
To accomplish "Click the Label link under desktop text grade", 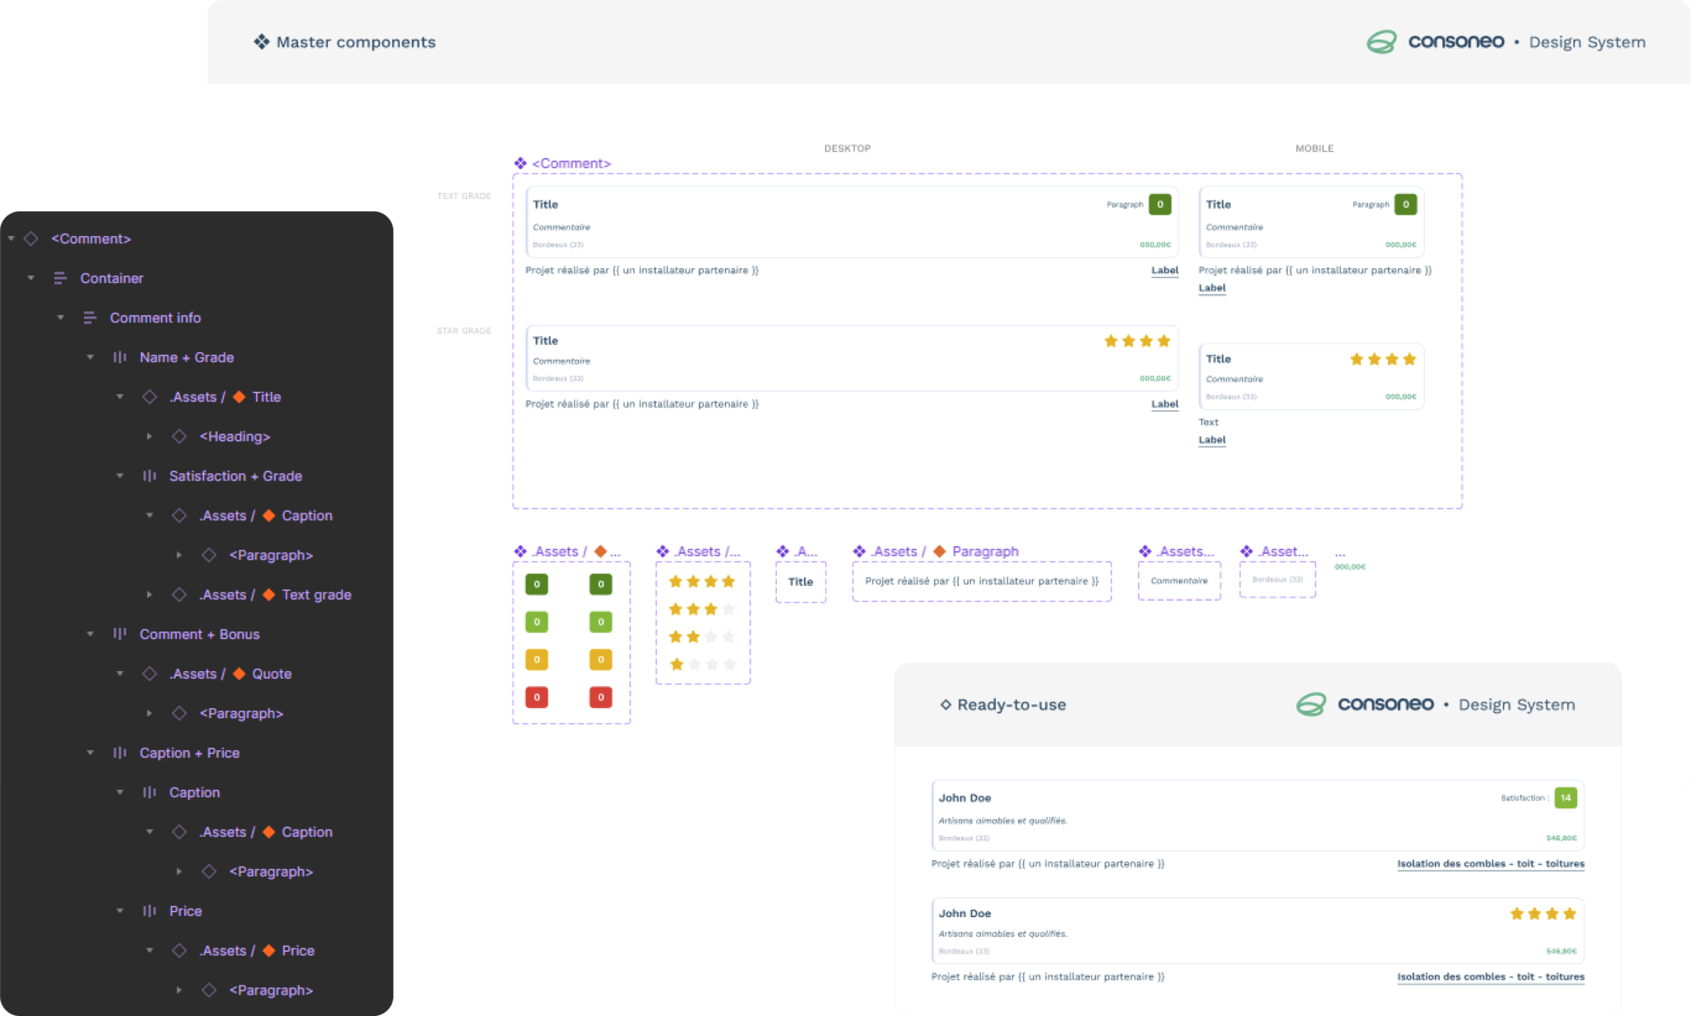I will [1164, 271].
